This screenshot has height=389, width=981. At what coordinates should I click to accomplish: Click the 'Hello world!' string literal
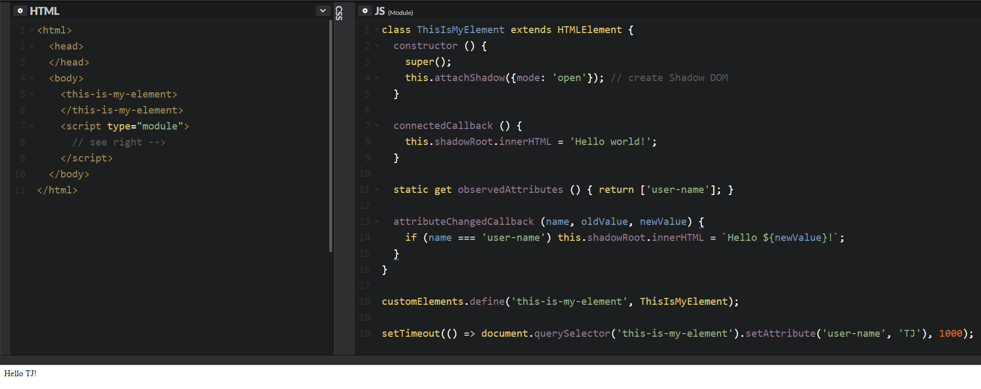click(x=611, y=142)
